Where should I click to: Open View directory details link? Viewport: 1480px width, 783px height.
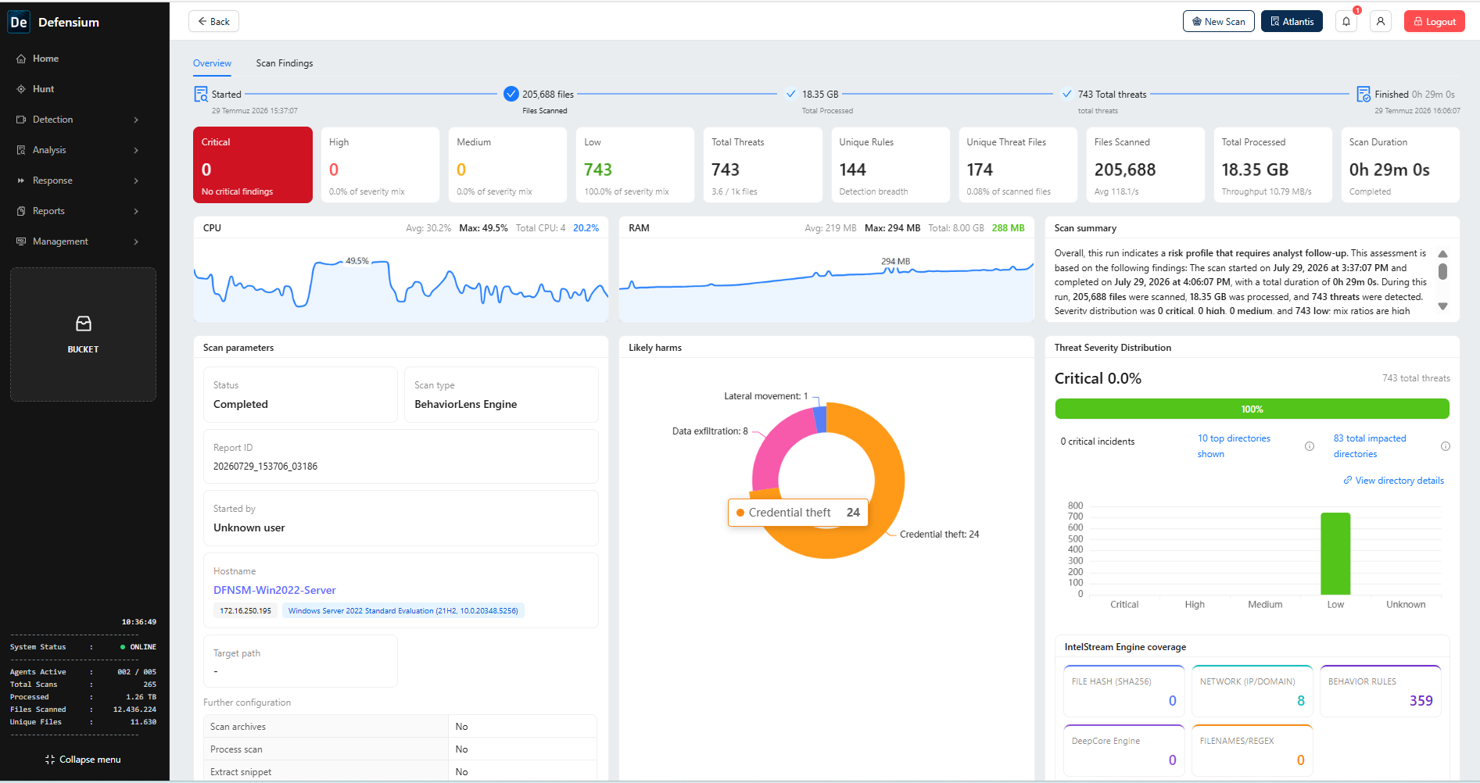pos(1393,481)
